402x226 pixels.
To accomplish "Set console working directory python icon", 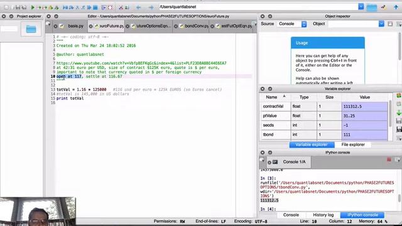I will [384, 7].
